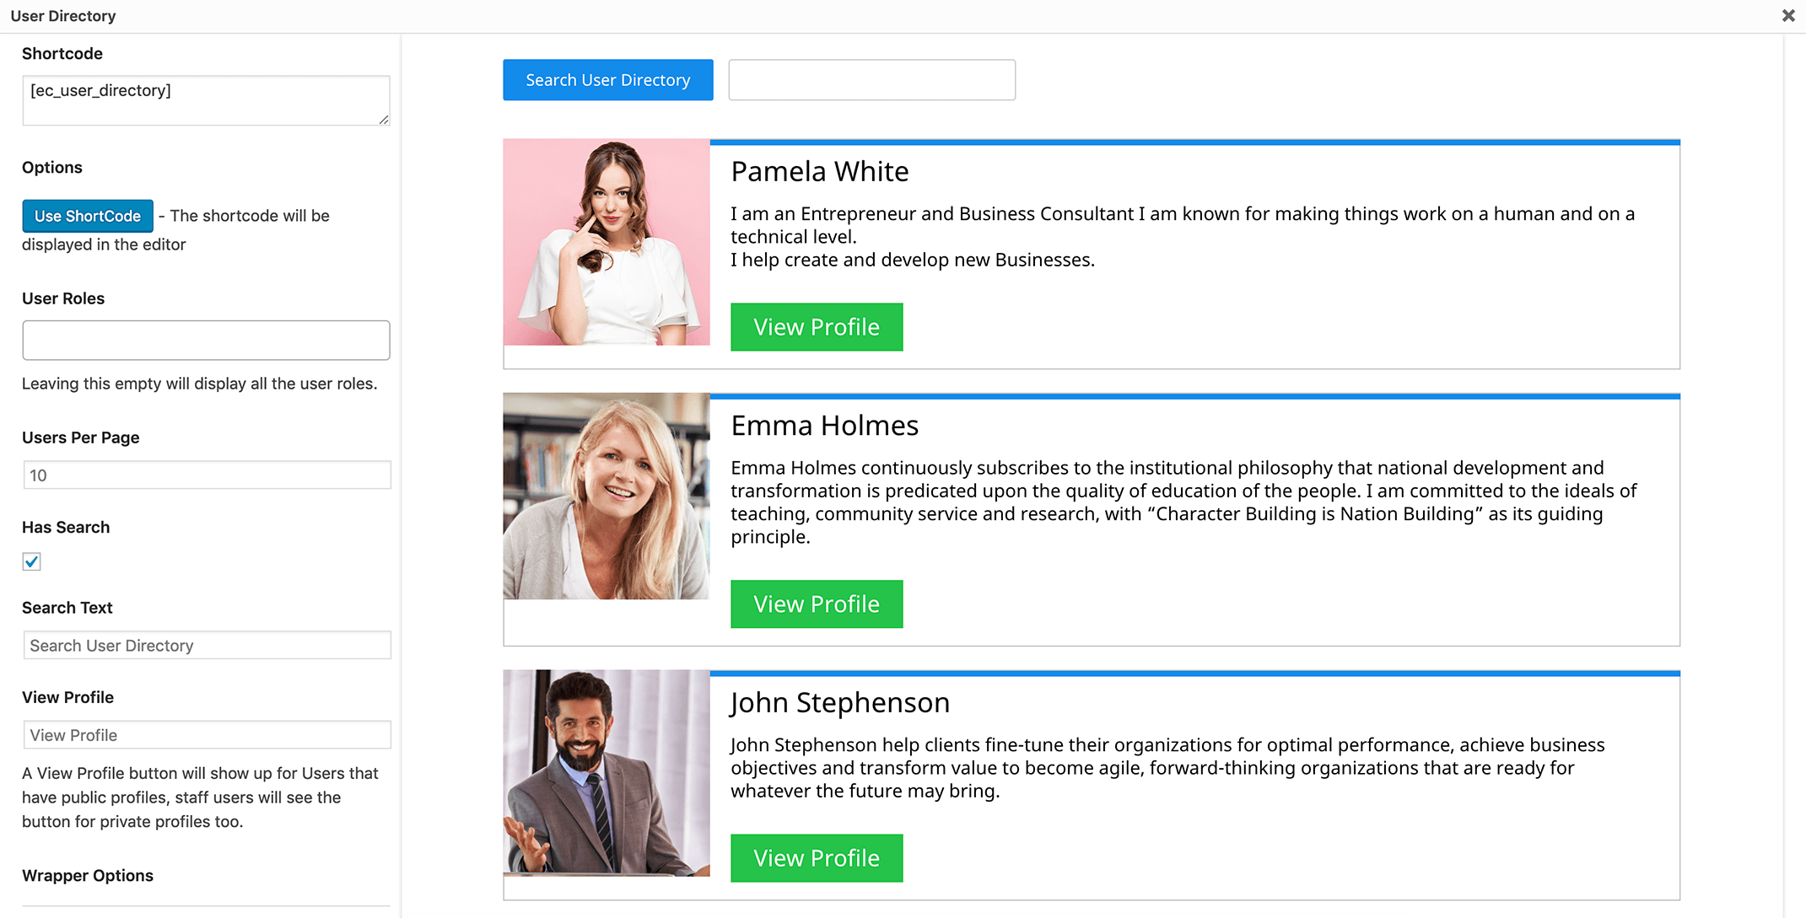View Emma Holmes's profile
1806x918 pixels.
point(816,604)
